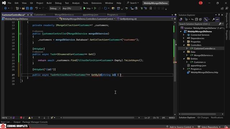Viewport: 230px width, 129px height.
Task: Select WebApiMongoDbDemo.http file in tree
Action: (204, 72)
